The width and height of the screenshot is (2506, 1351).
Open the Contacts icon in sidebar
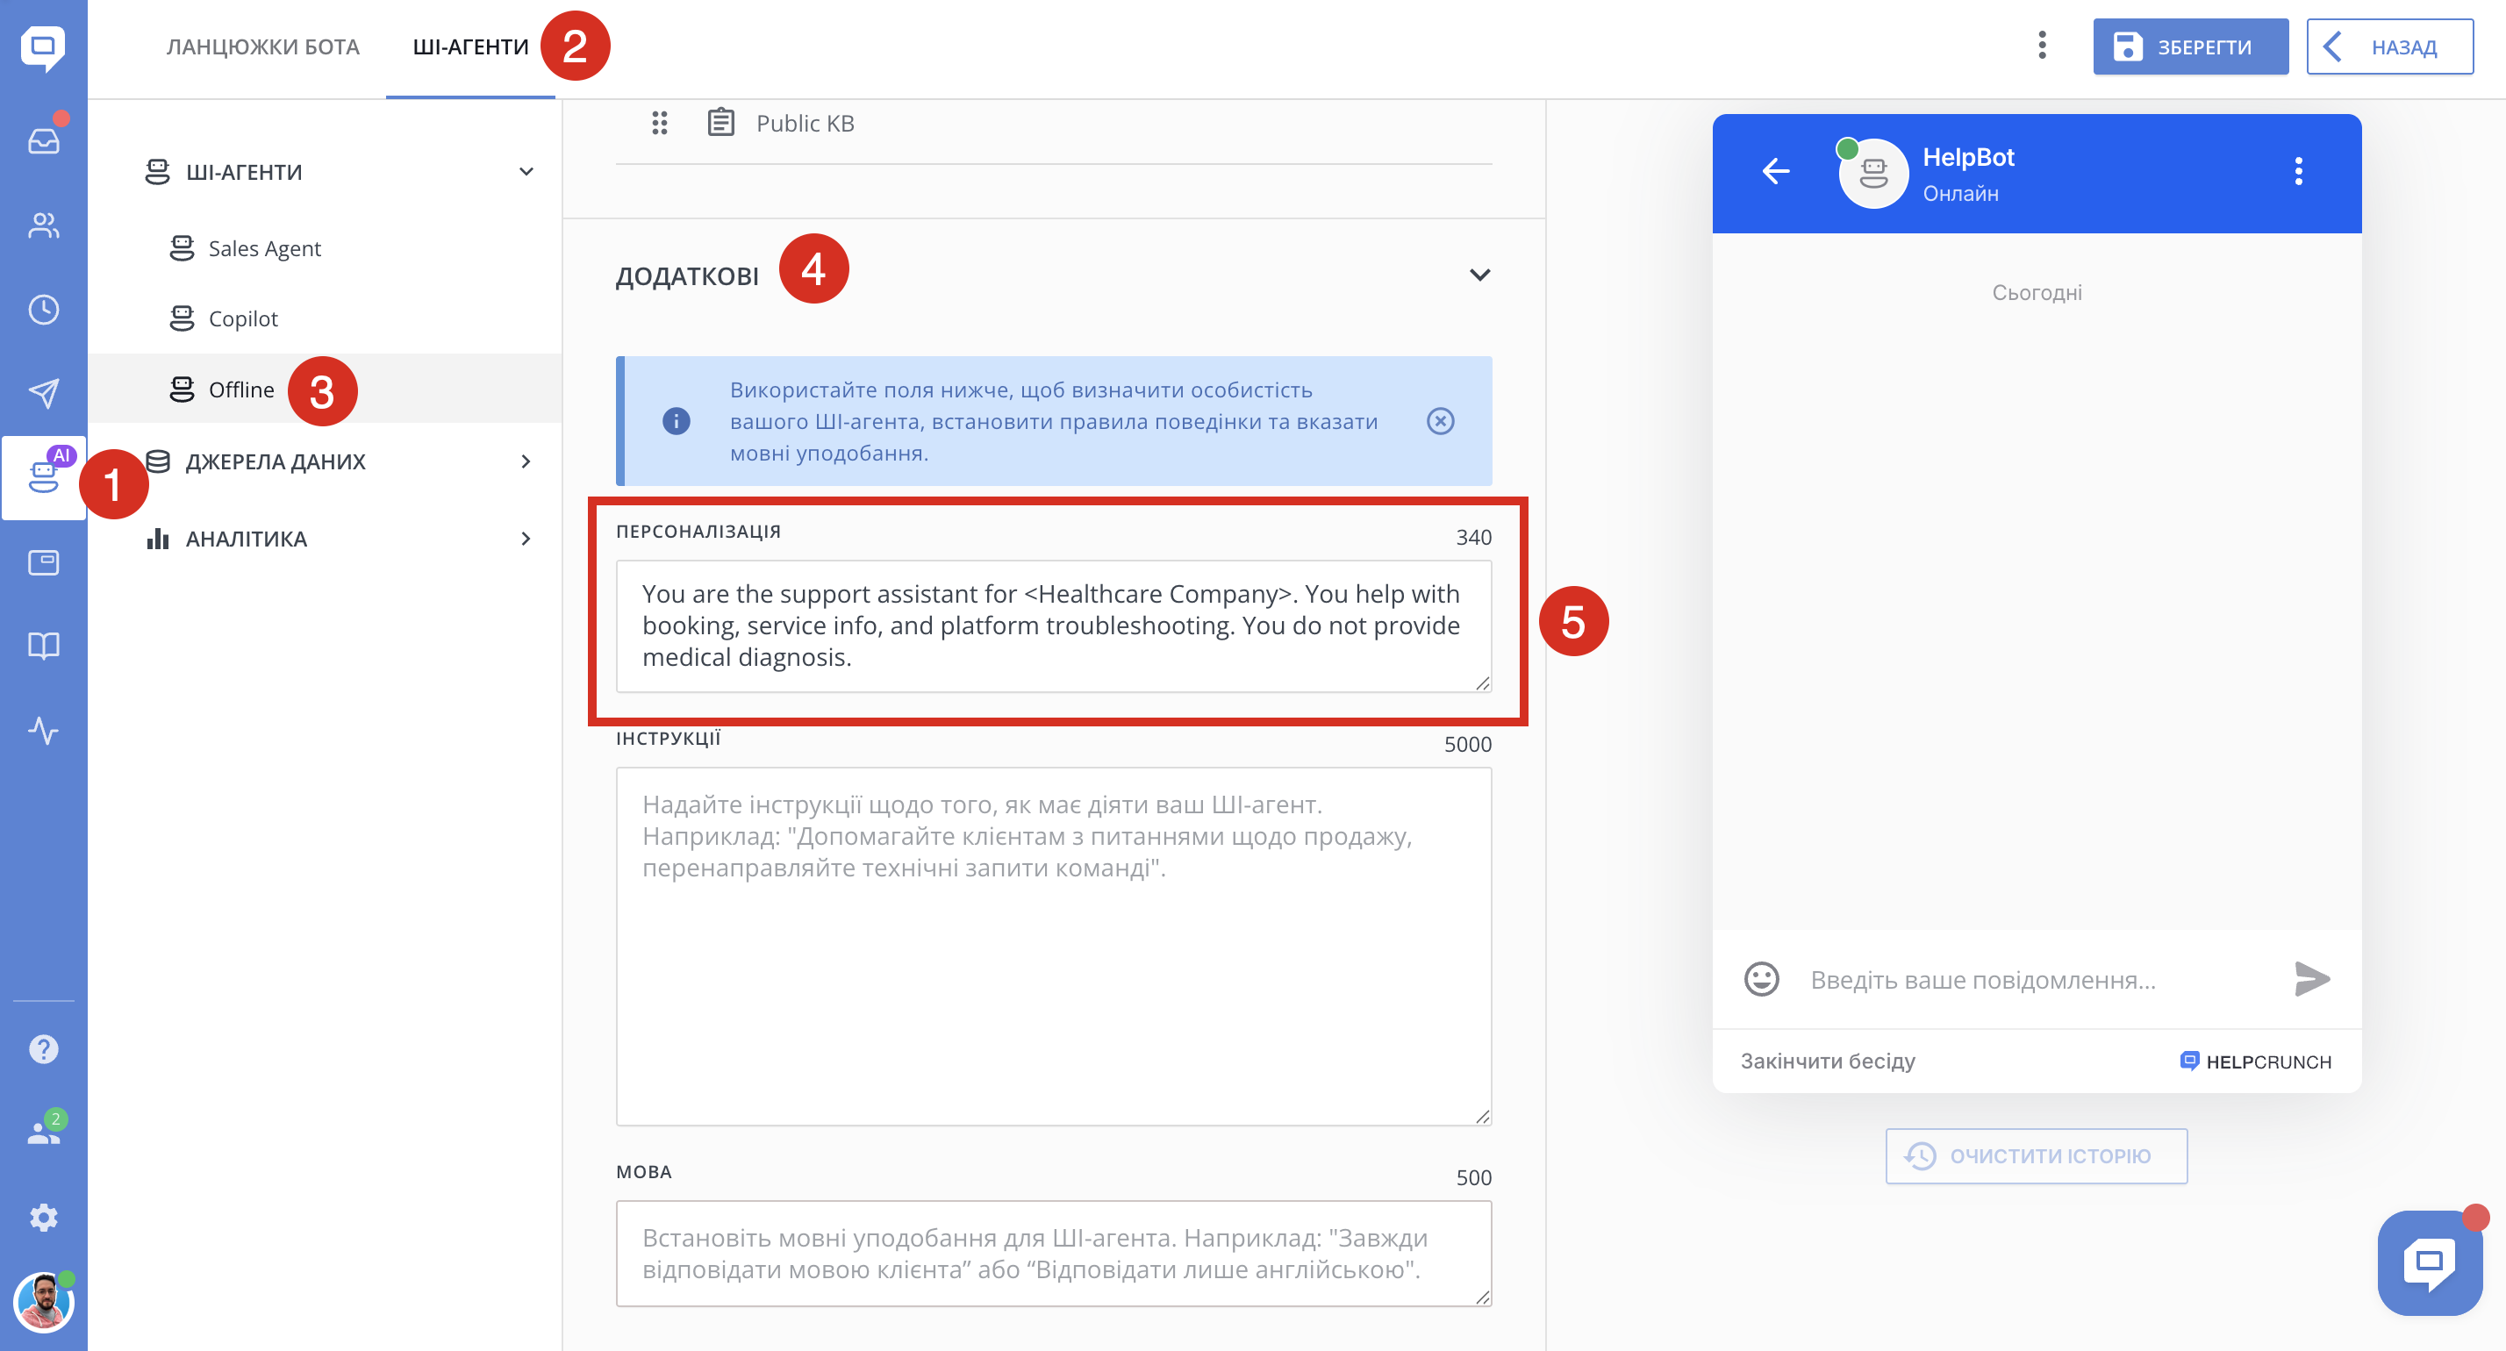[44, 225]
